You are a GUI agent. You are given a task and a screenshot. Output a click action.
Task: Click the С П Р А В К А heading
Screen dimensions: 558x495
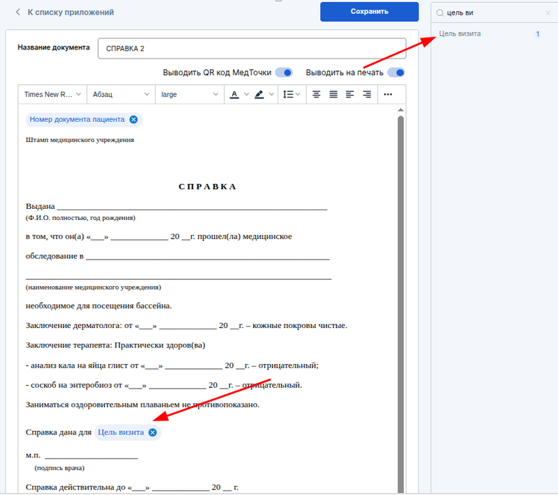pyautogui.click(x=207, y=187)
